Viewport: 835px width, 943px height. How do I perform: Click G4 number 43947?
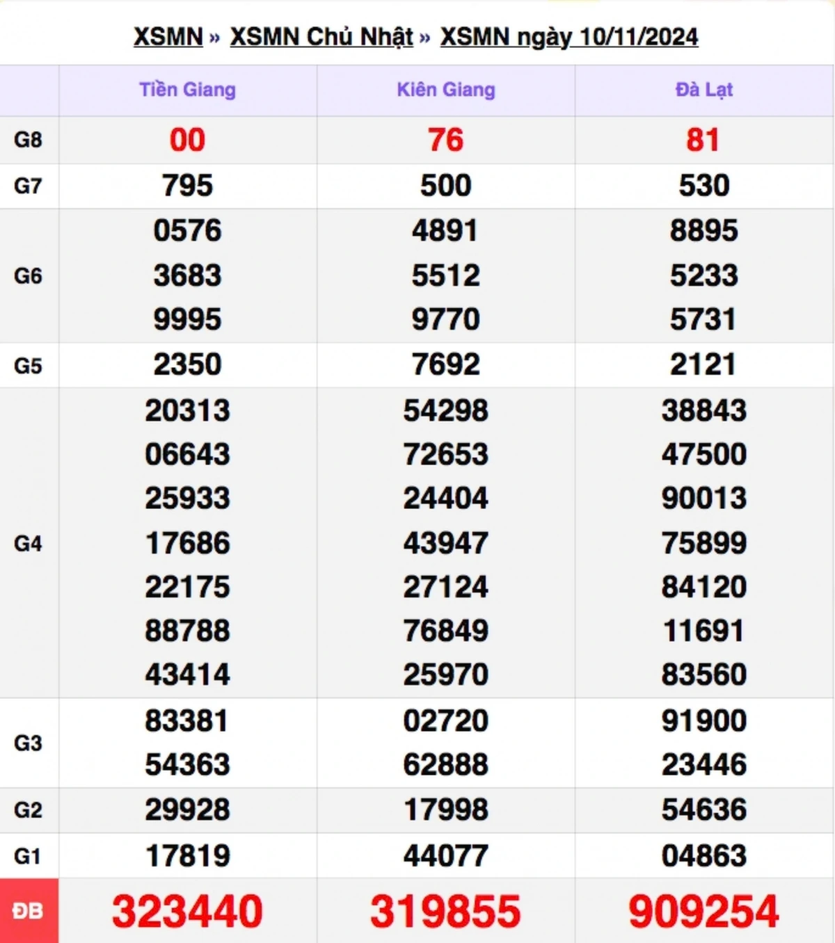tap(446, 543)
